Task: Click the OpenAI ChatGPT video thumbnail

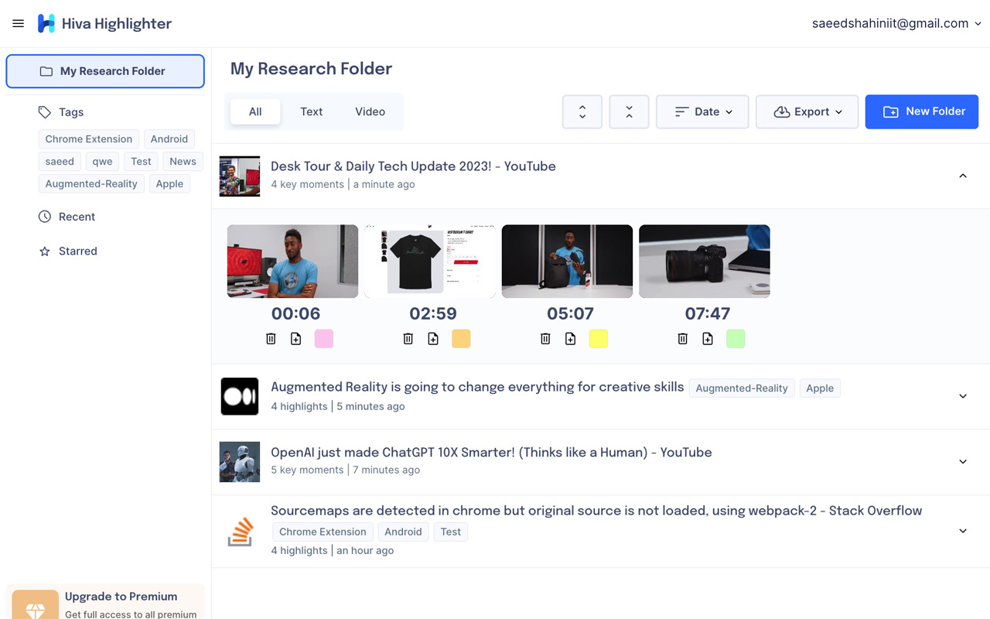Action: (x=240, y=462)
